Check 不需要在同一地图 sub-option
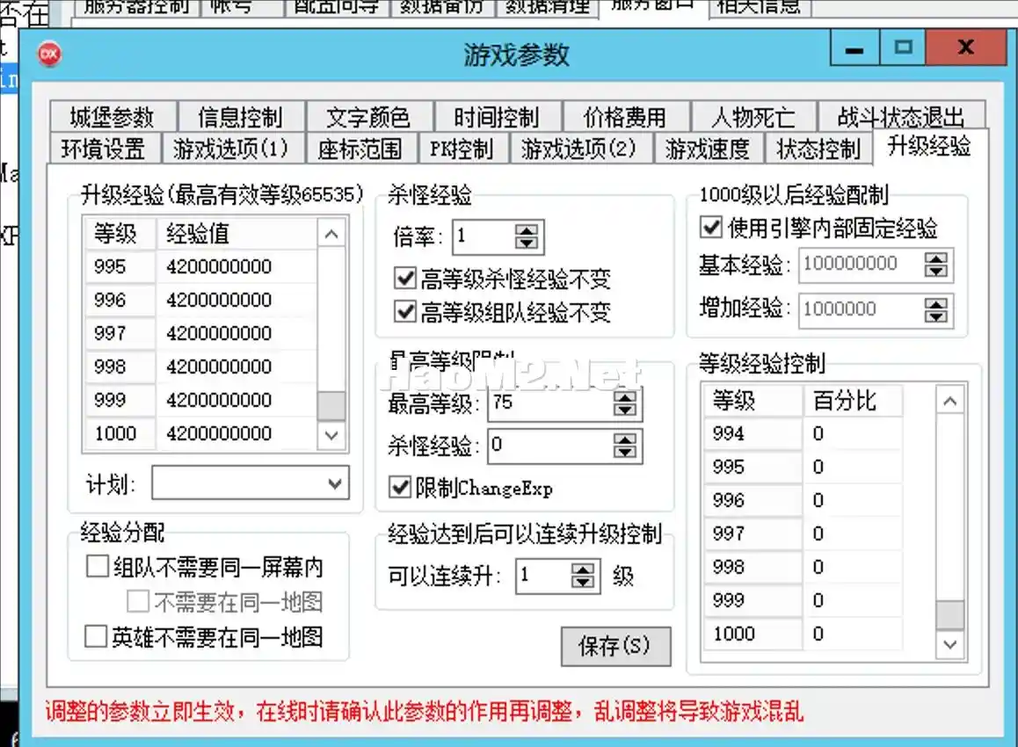1018x747 pixels. (x=225, y=602)
